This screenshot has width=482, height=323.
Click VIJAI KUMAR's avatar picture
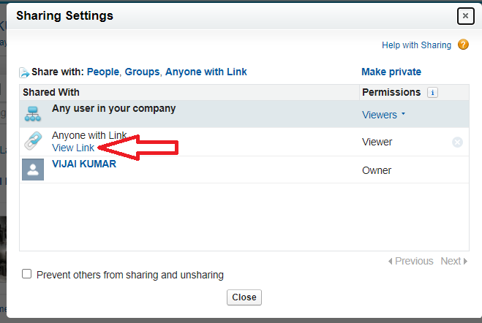[33, 170]
